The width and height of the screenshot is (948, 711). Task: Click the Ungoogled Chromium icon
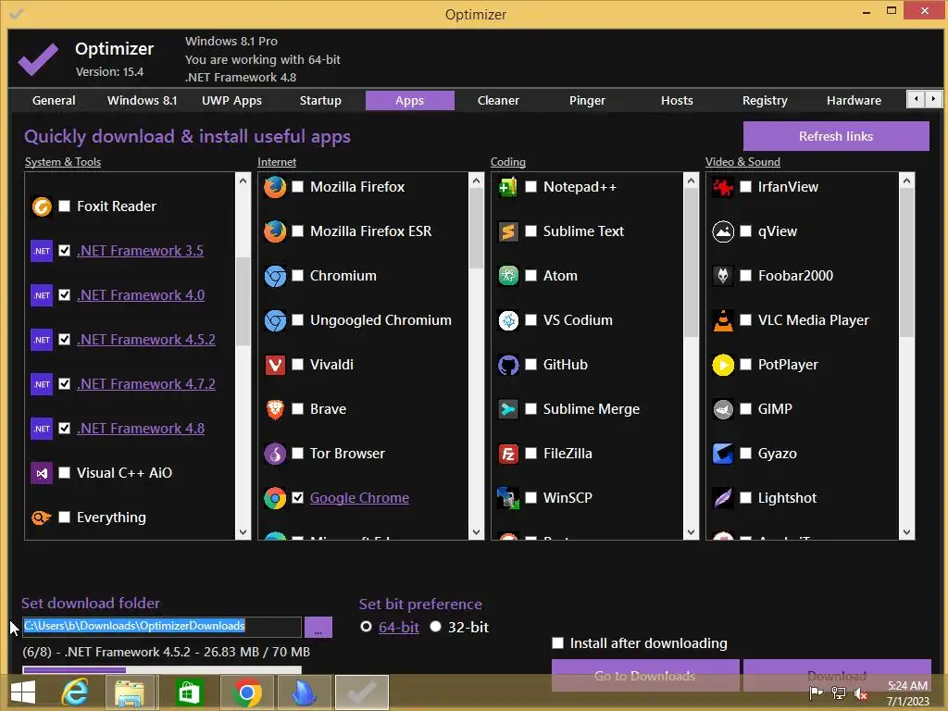(275, 320)
